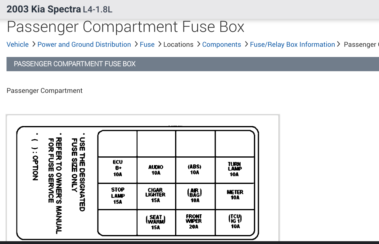This screenshot has height=244, width=379.
Task: Click the AIR BAG 10A fuse cell
Action: 195,196
